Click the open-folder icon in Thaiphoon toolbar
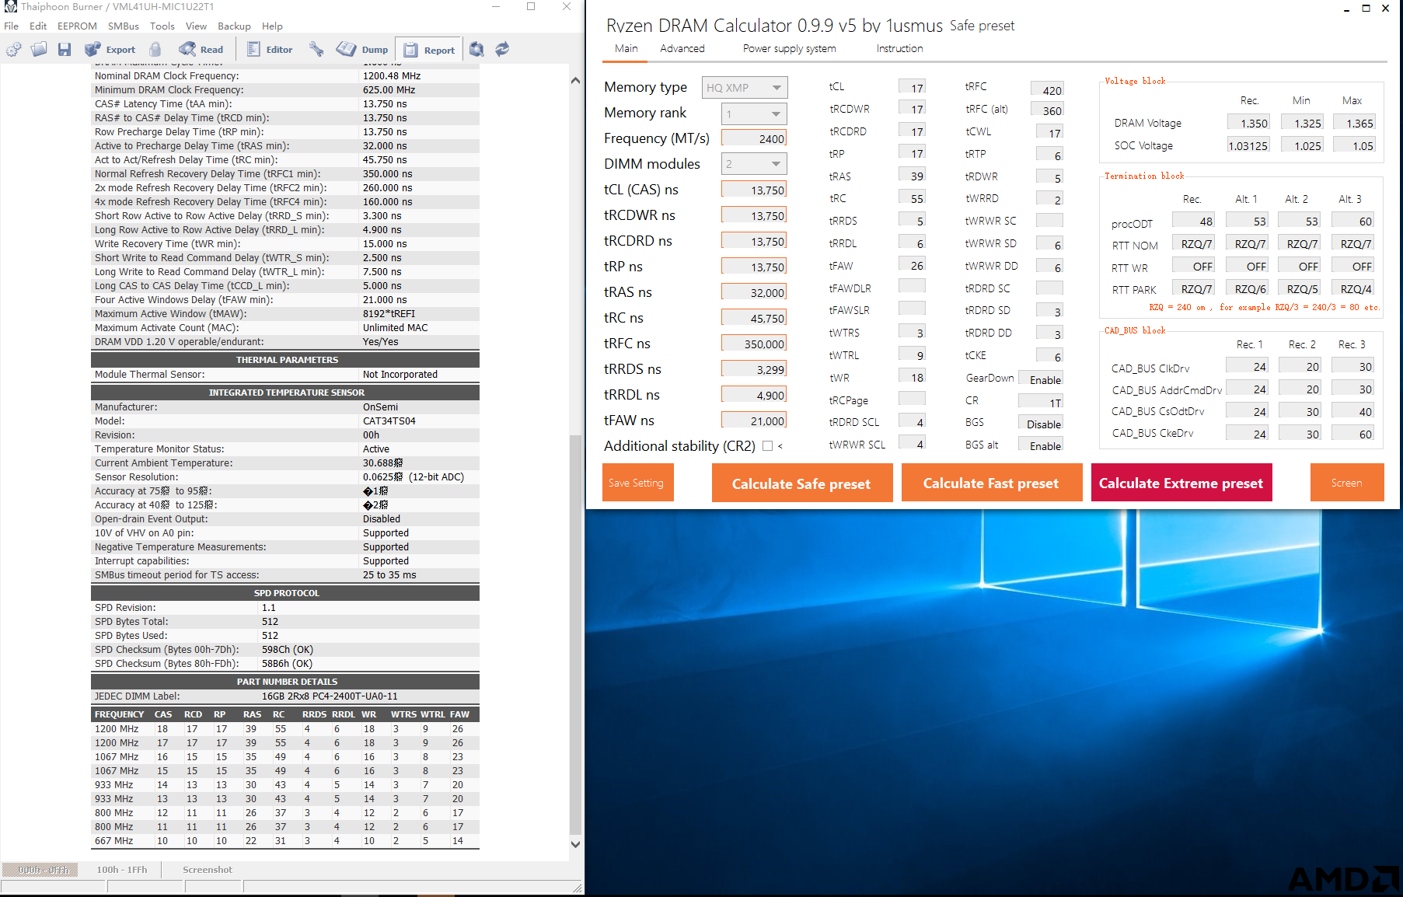Screen dimensions: 1403x897 (39, 50)
